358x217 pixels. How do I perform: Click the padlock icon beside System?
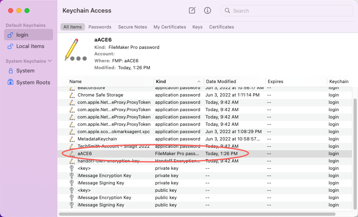tap(11, 71)
